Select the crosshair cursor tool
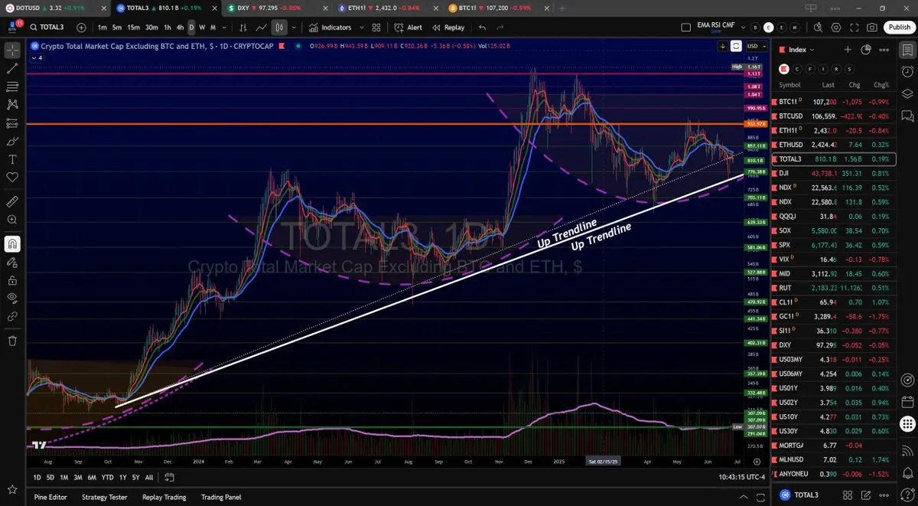Image resolution: width=918 pixels, height=506 pixels. point(12,51)
